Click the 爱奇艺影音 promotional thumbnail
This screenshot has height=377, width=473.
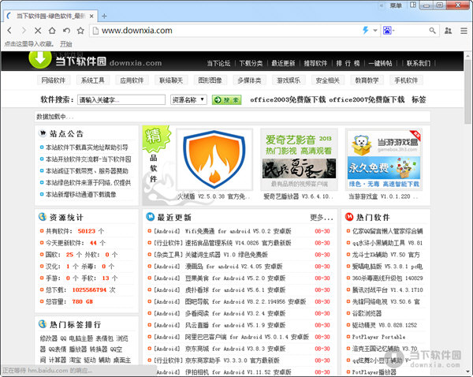click(299, 159)
